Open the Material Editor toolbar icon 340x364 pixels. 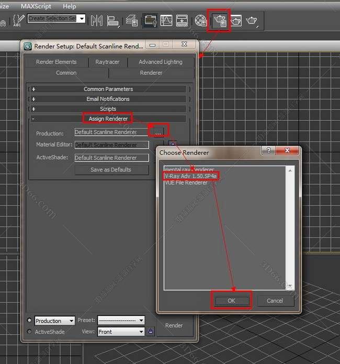click(x=201, y=21)
